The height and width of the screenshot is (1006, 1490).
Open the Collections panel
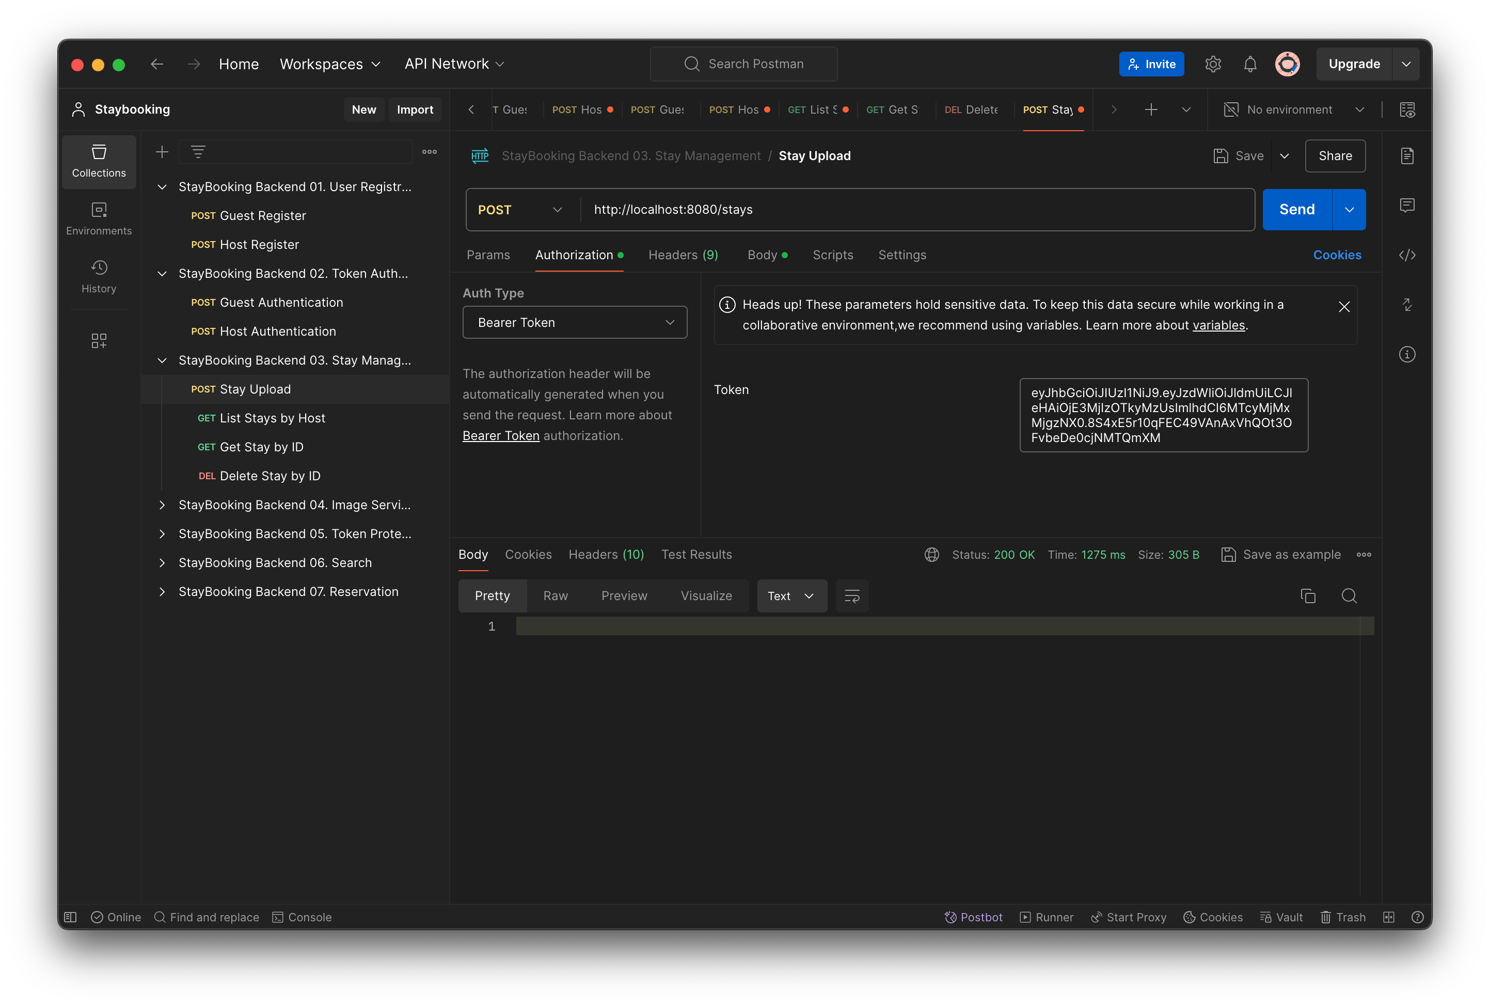99,162
